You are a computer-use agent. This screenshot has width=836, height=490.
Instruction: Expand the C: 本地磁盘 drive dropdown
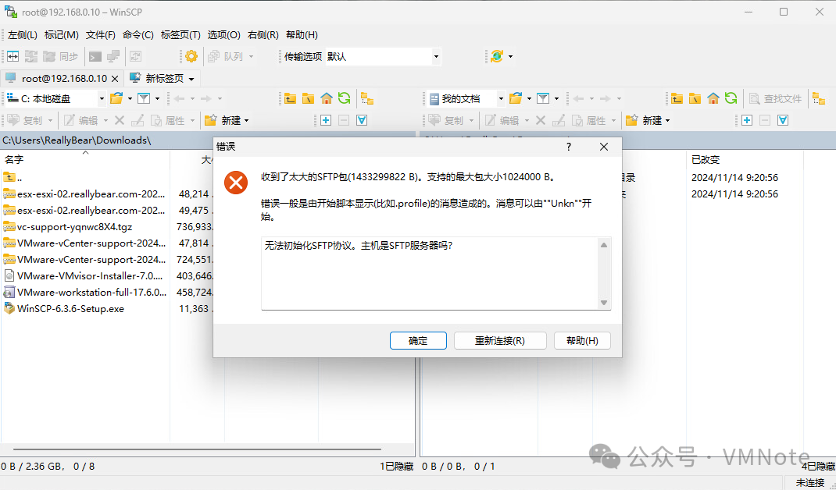tap(102, 98)
